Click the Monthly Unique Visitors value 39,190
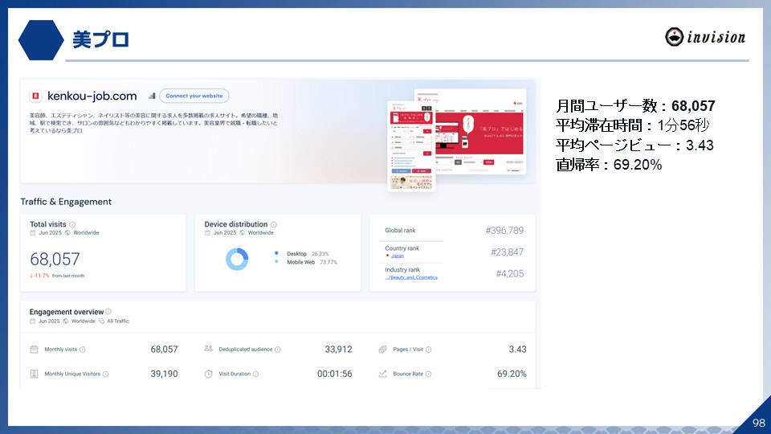Image resolution: width=771 pixels, height=434 pixels. click(x=164, y=374)
